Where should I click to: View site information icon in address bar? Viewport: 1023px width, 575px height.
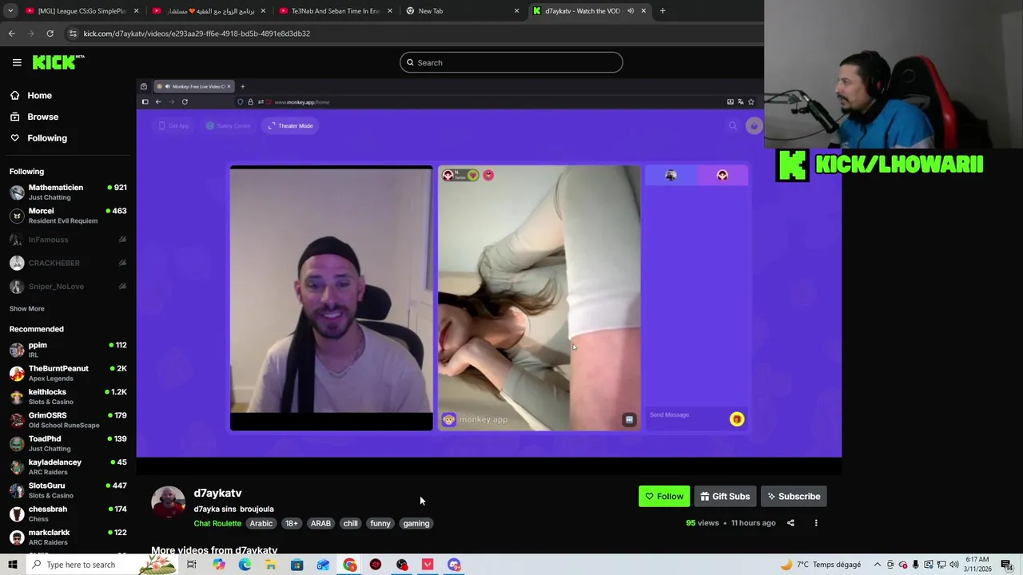point(73,34)
